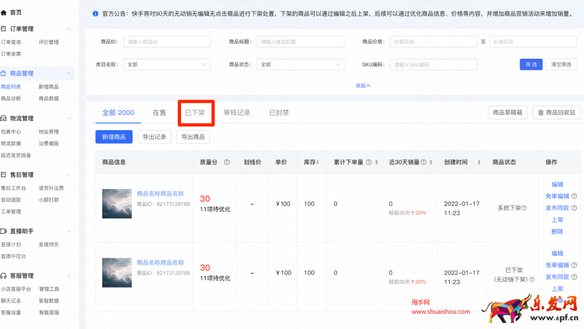Screen dimensions: 584x329
Task: Click the 质量分 help question-mark icon
Action: tap(227, 162)
